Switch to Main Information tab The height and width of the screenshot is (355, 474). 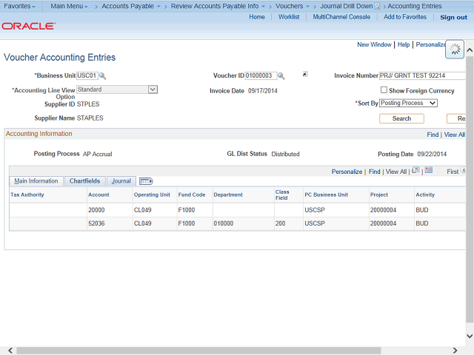36,181
